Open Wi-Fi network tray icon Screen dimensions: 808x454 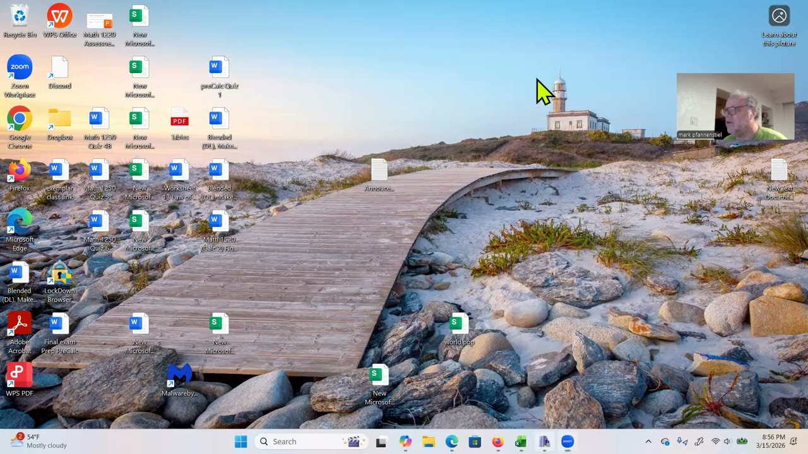point(715,442)
